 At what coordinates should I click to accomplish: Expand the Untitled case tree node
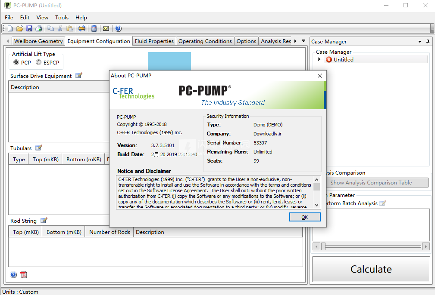click(x=319, y=59)
